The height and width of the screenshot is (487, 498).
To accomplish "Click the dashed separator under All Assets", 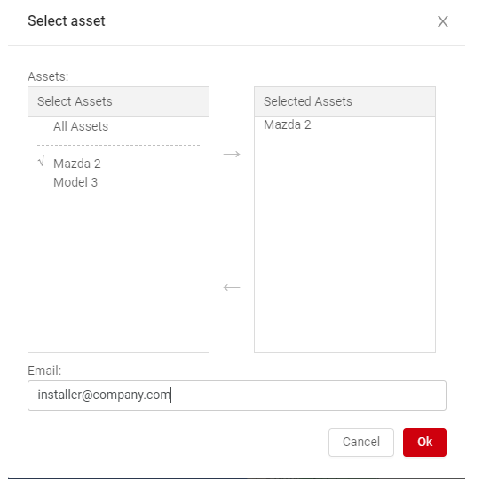I will point(118,145).
